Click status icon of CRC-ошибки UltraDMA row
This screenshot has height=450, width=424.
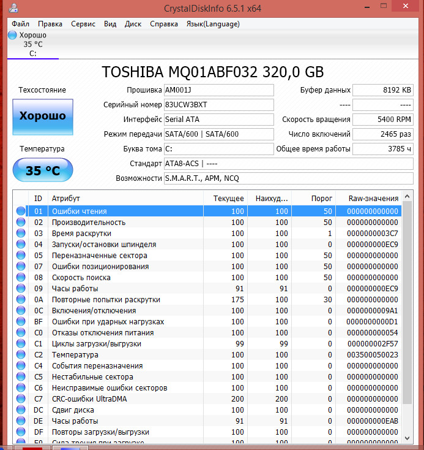tap(21, 399)
